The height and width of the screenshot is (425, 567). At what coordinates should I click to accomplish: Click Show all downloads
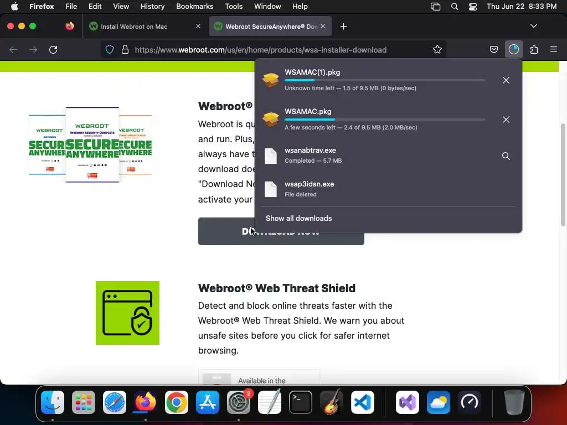click(298, 218)
